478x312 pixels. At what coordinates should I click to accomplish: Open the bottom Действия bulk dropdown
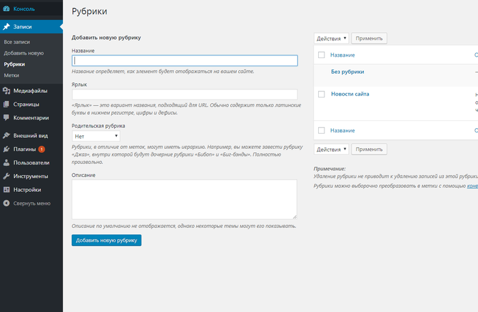tap(331, 149)
